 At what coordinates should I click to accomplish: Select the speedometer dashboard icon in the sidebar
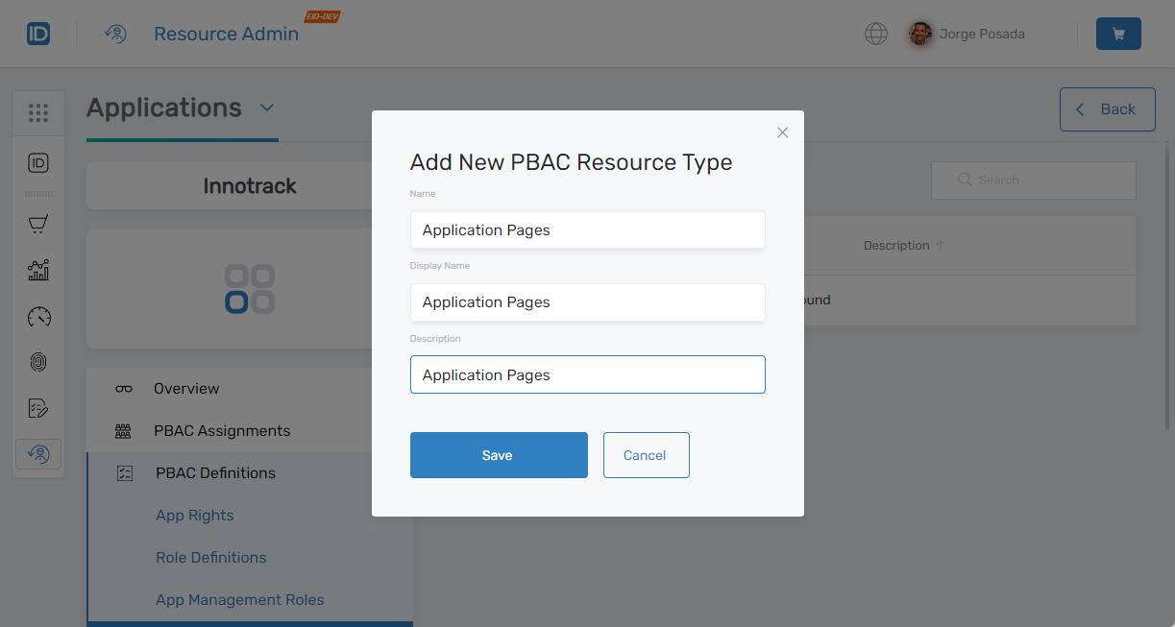(38, 316)
